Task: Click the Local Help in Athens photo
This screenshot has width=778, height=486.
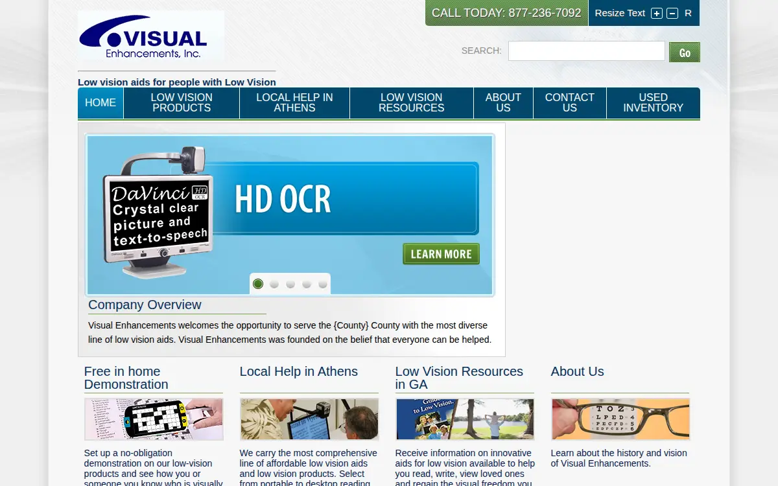Action: point(309,419)
